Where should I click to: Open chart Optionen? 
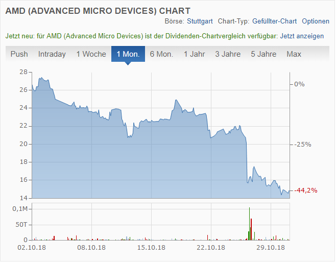(316, 21)
